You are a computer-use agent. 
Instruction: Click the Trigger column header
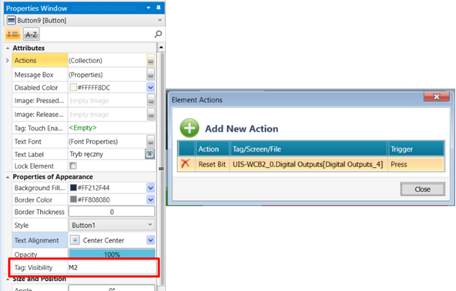click(x=416, y=149)
